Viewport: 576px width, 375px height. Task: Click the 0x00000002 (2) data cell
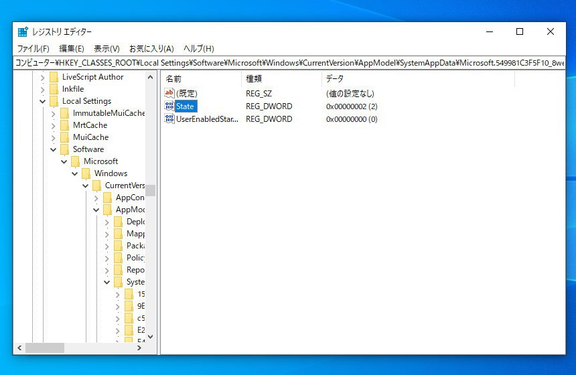(x=352, y=106)
